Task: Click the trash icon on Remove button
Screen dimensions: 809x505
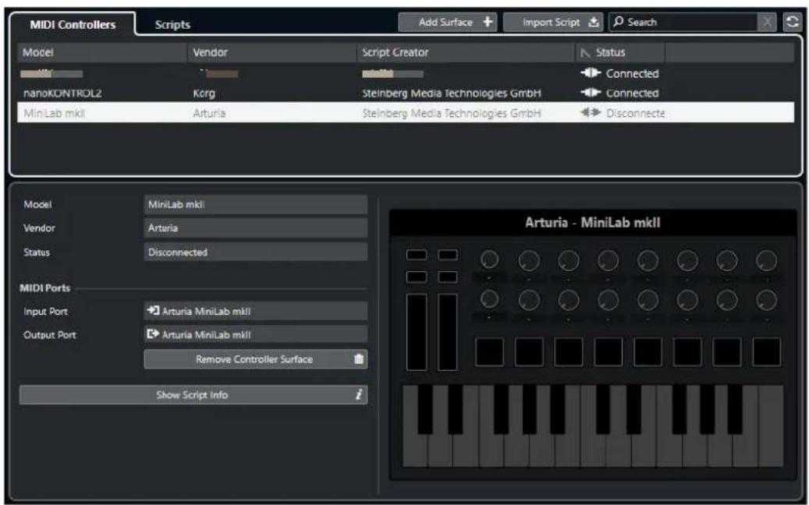Action: [x=359, y=359]
